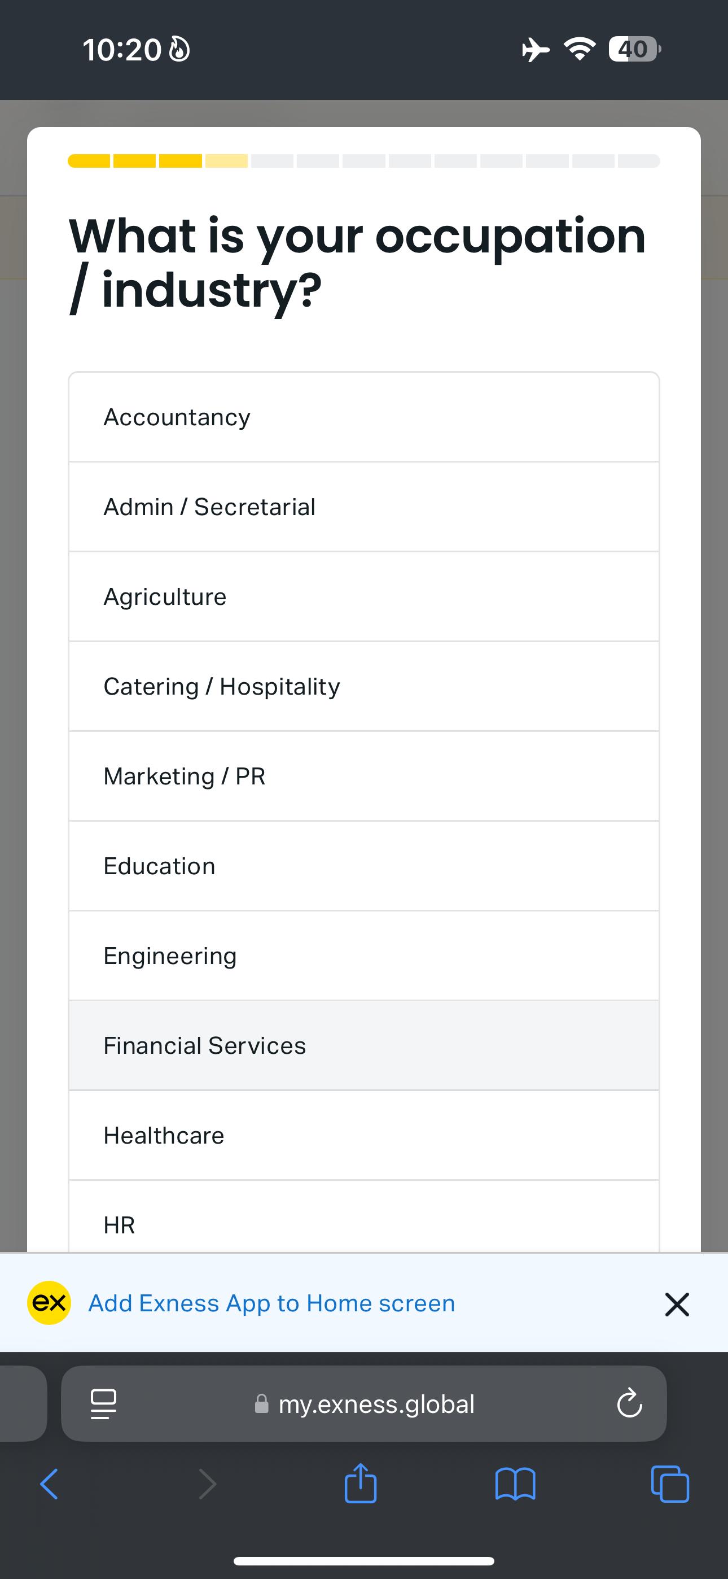Tap the Safari forward arrow
The width and height of the screenshot is (728, 1579).
pos(208,1484)
